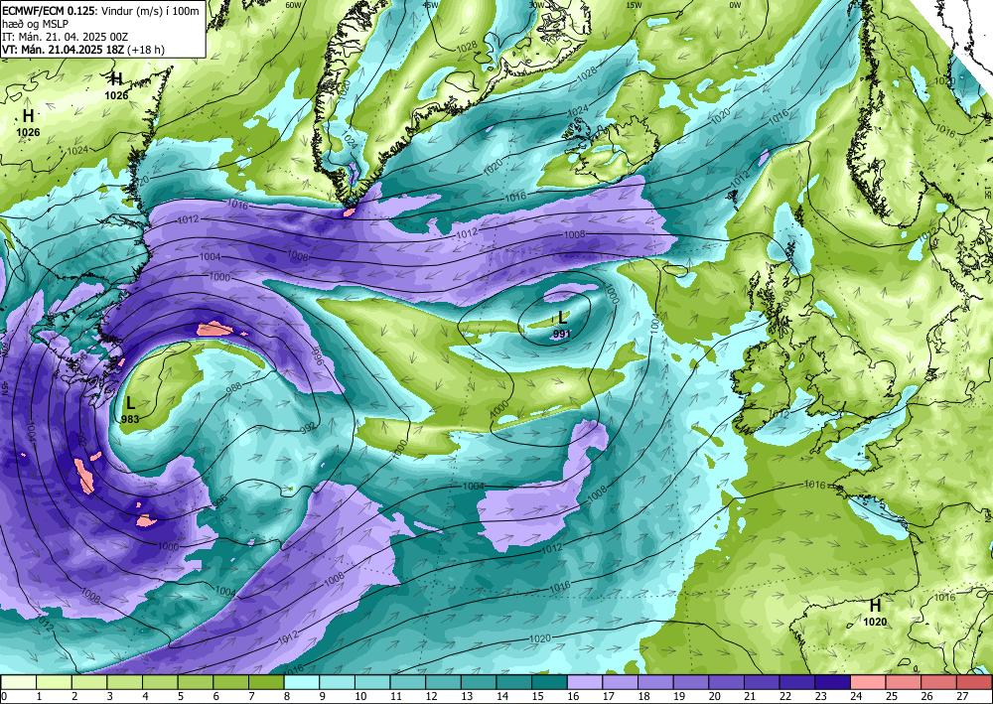The width and height of the screenshot is (993, 704).
Task: Click the VT: Mán. 21.04.2025 18Z line
Action: 83,50
